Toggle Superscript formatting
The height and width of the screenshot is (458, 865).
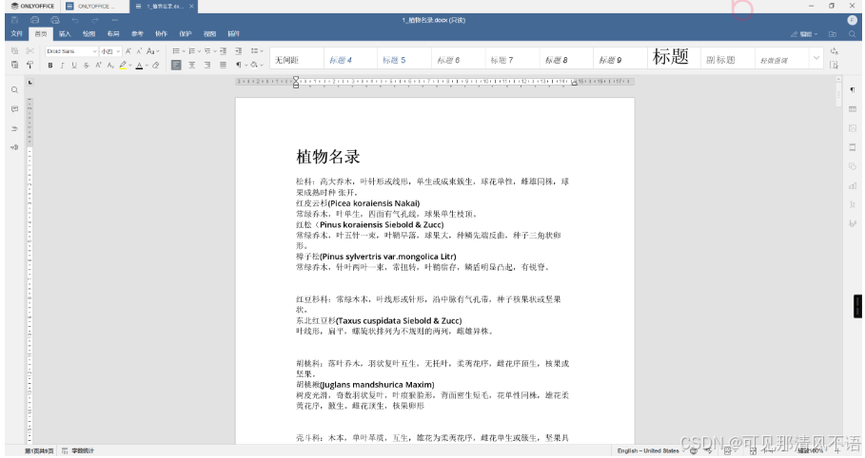tap(98, 65)
